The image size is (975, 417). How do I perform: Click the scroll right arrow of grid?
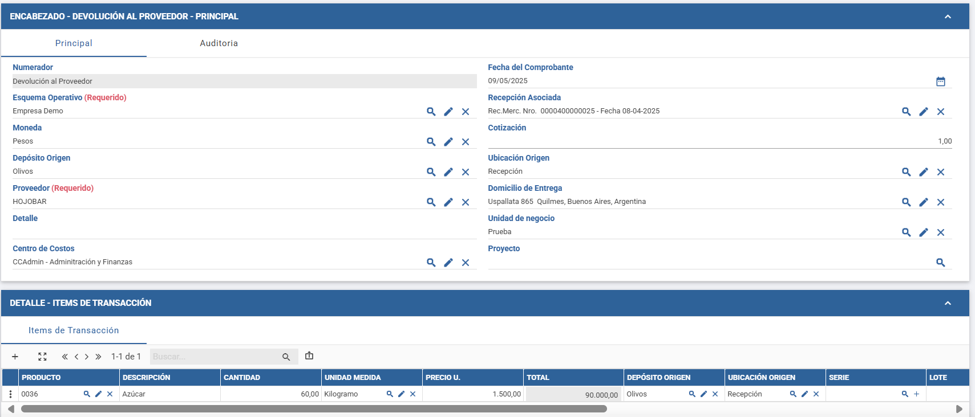959,409
